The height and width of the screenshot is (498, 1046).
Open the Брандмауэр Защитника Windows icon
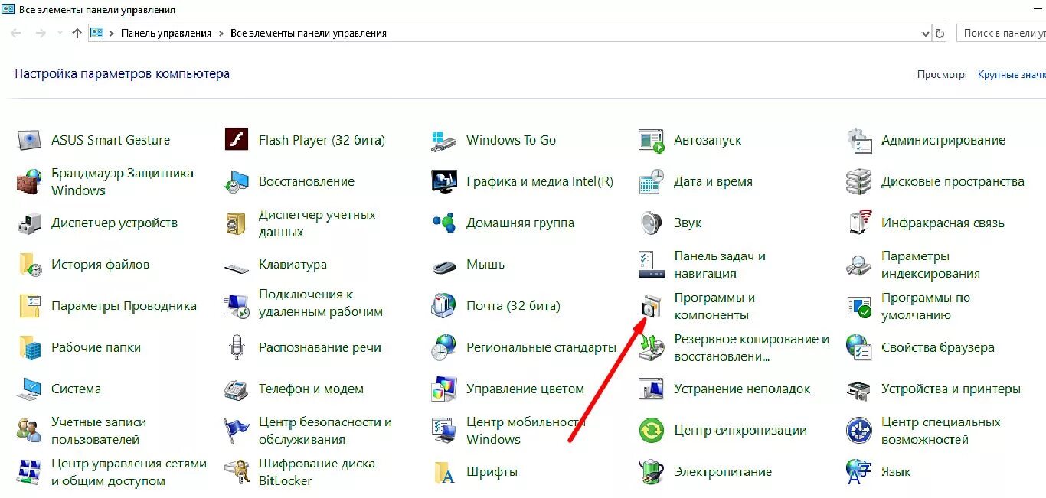point(29,181)
